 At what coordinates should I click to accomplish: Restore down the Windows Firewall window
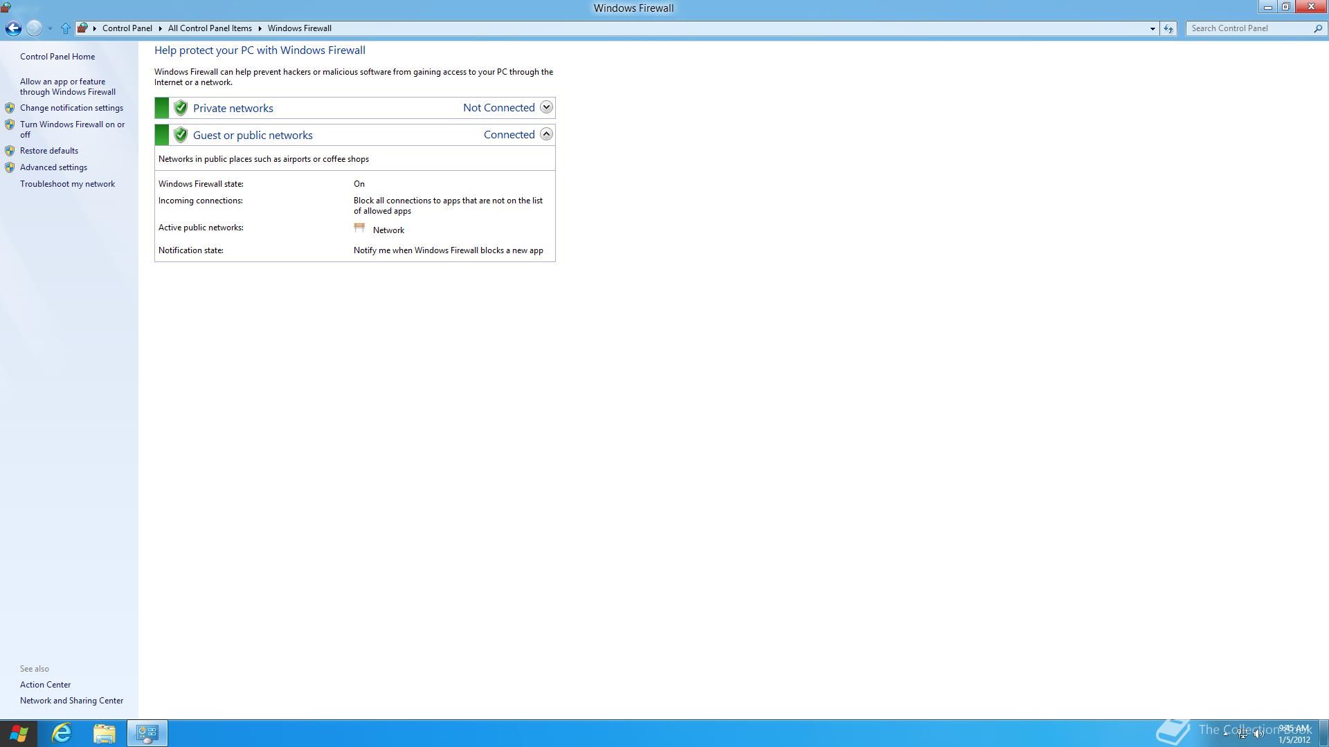(x=1286, y=7)
